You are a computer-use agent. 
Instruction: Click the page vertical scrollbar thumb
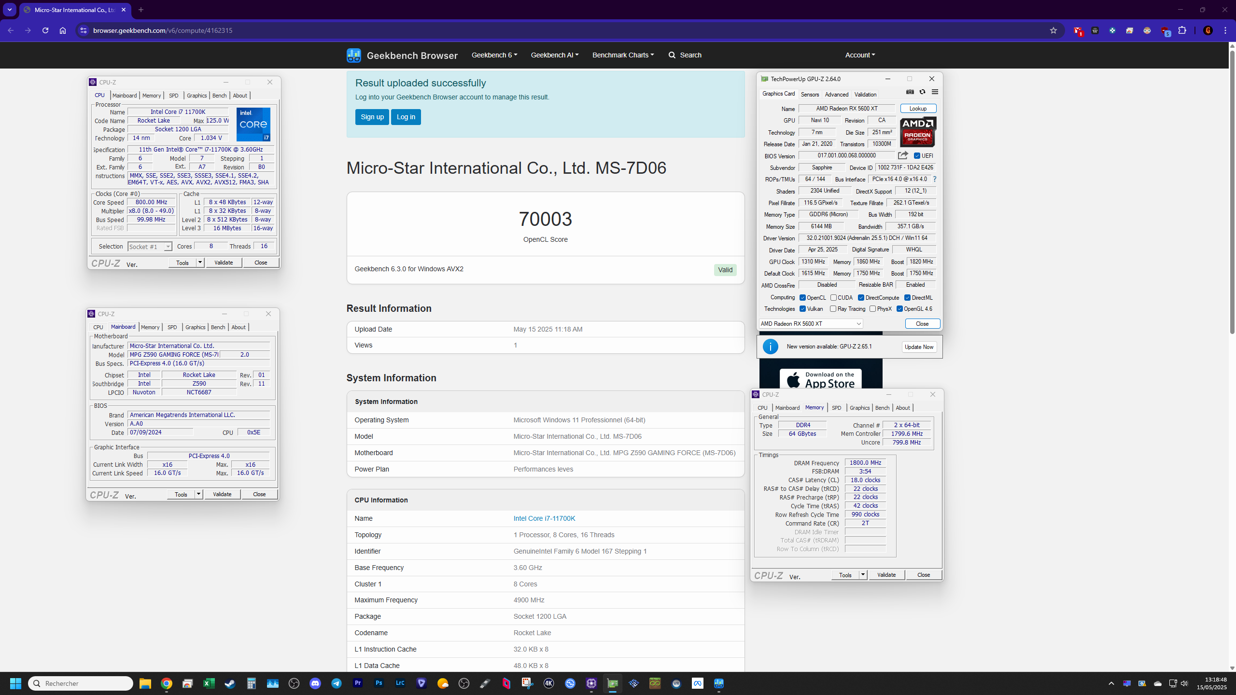(x=1232, y=191)
